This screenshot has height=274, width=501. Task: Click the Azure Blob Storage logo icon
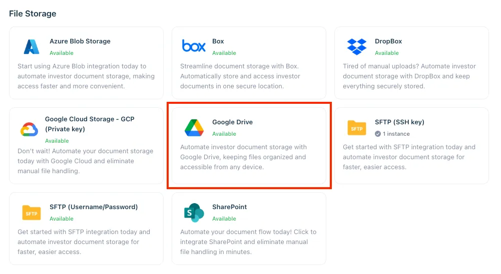[32, 46]
